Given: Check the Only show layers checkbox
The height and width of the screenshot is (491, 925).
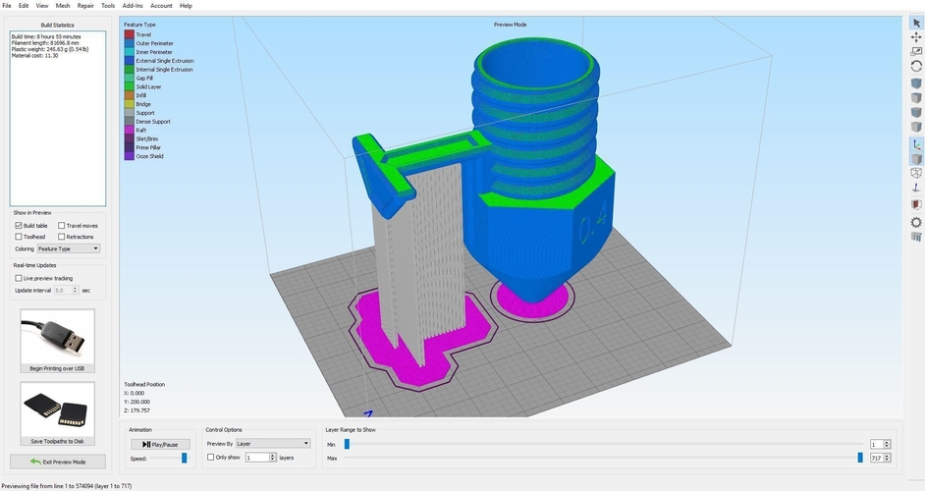Looking at the screenshot, I should 210,458.
